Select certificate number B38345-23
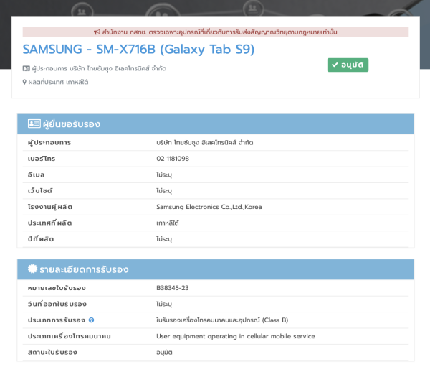430x367 pixels. coord(173,288)
